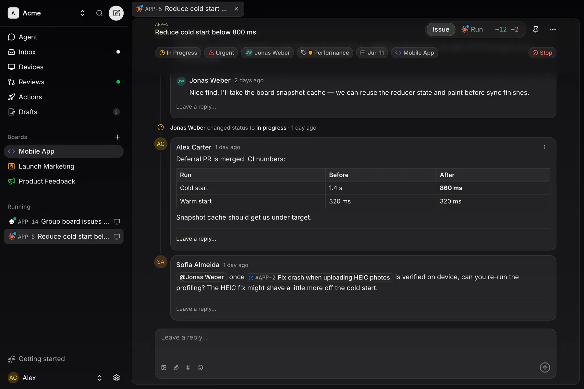Select the Launch Marketing board
Image resolution: width=584 pixels, height=389 pixels.
(64, 166)
